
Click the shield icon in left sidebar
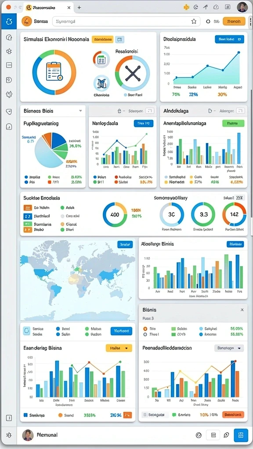pos(9,112)
